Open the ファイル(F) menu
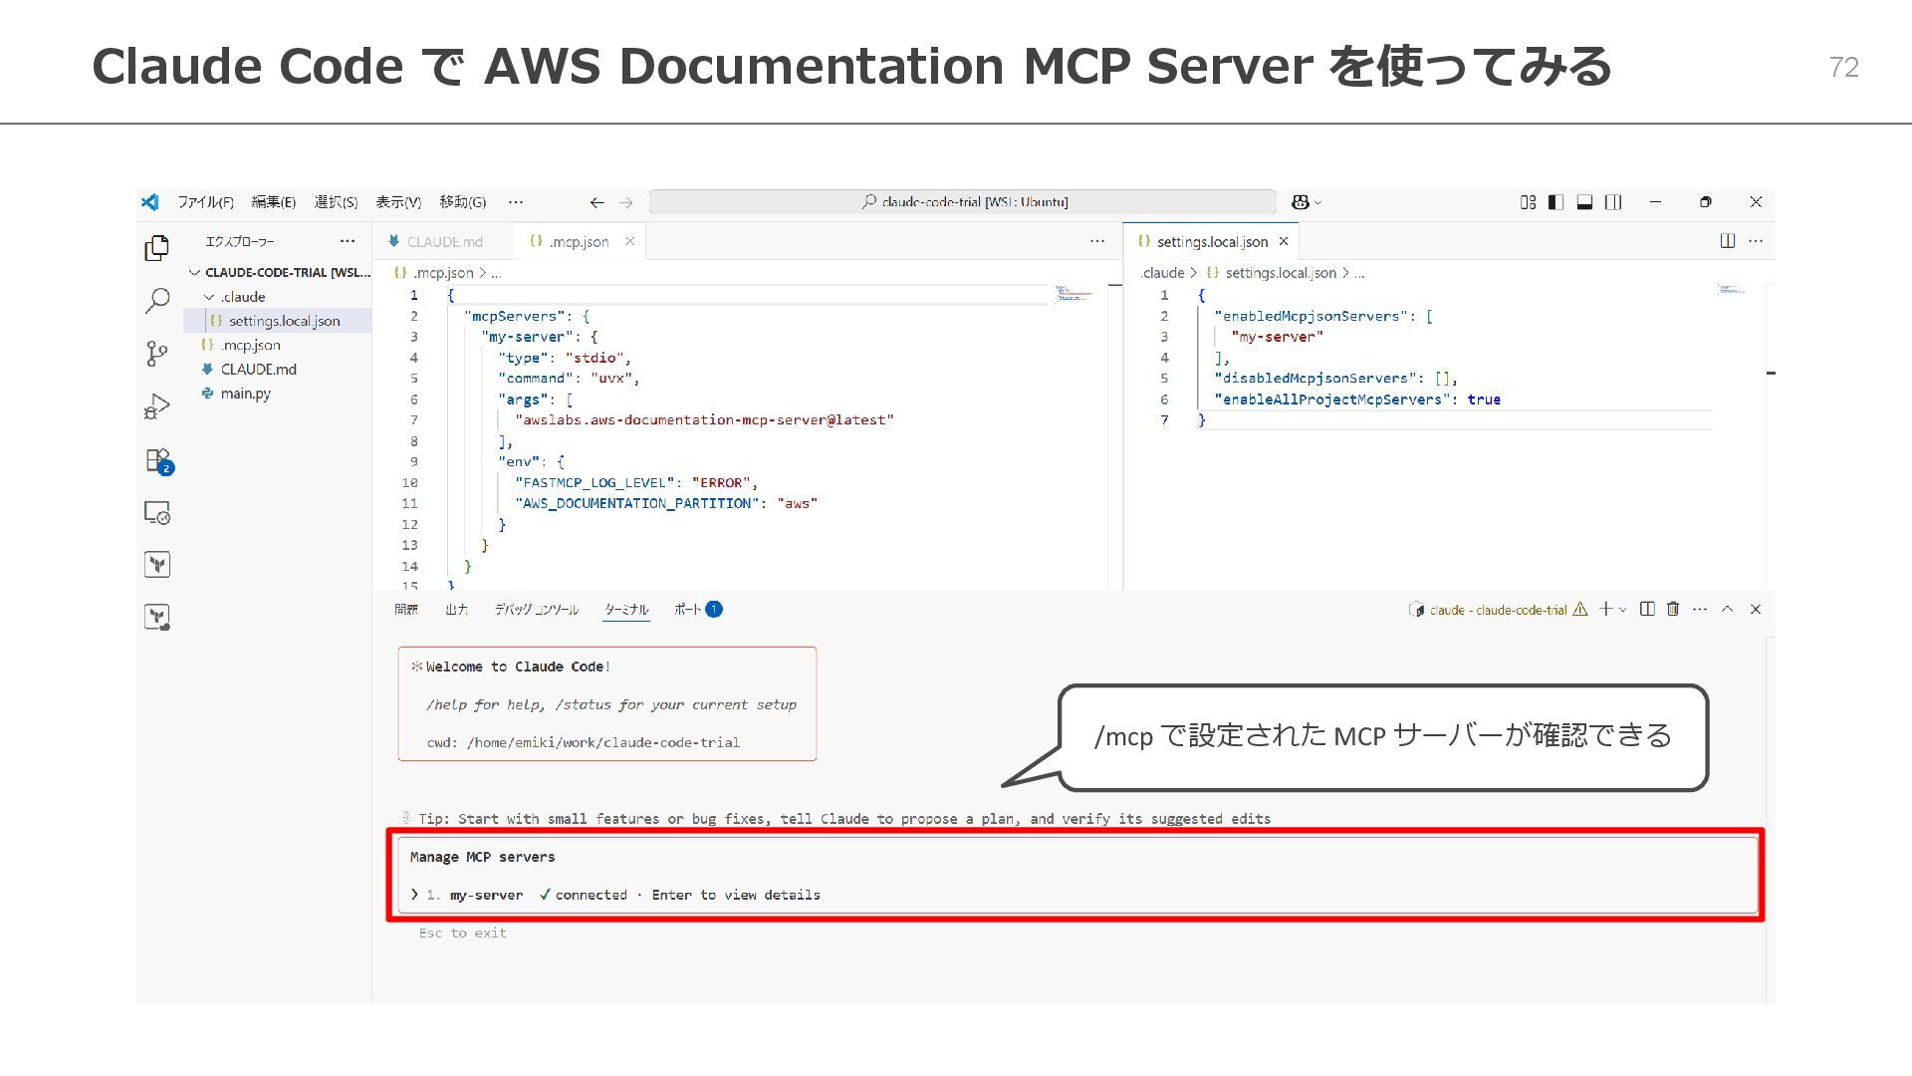Image resolution: width=1912 pixels, height=1076 pixels. 205,202
